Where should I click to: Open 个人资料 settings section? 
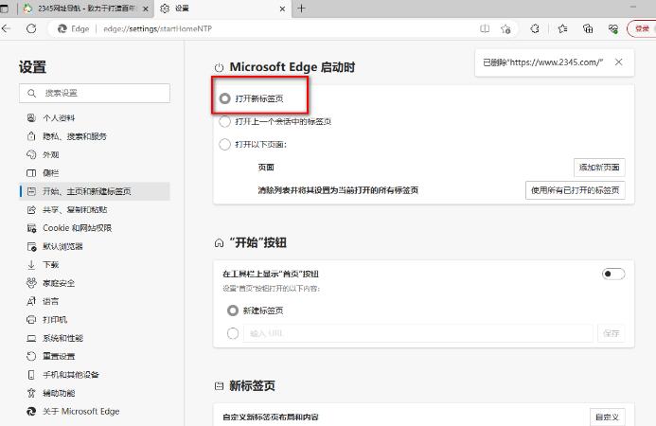[95, 118]
